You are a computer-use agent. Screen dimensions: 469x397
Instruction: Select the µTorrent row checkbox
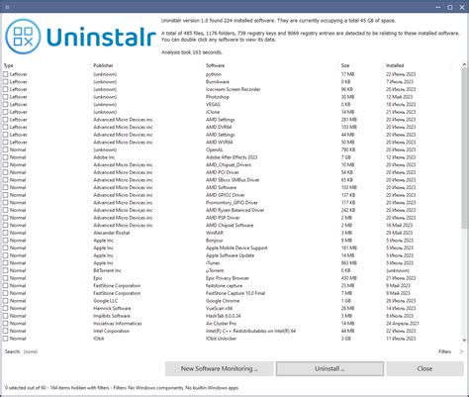(x=6, y=270)
